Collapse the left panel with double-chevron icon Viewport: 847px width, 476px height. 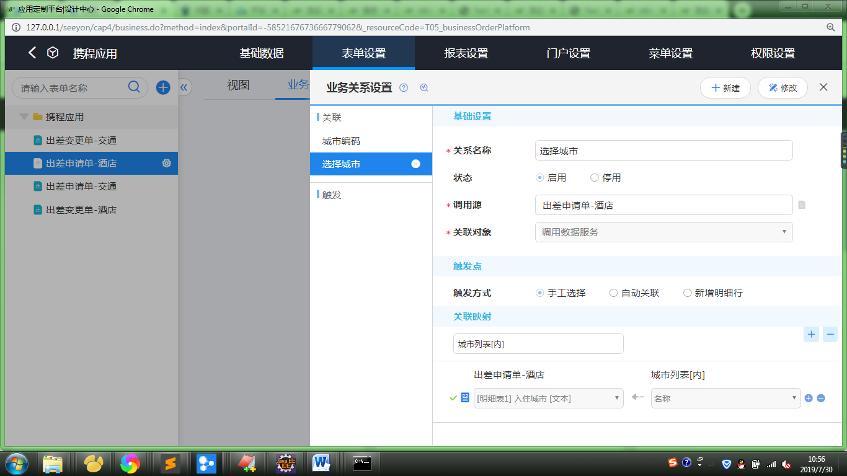pyautogui.click(x=184, y=87)
